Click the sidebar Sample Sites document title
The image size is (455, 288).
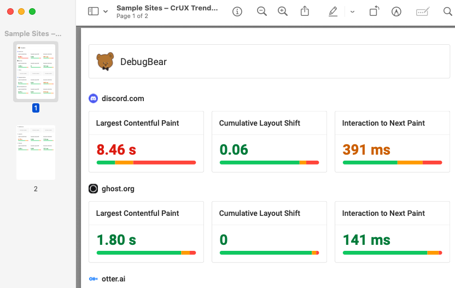[x=33, y=34]
